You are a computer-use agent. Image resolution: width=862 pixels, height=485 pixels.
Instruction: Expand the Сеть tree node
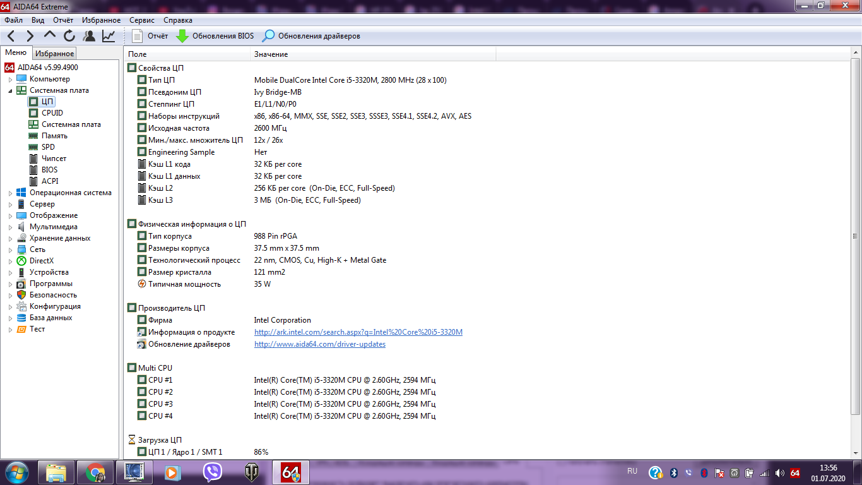point(10,250)
